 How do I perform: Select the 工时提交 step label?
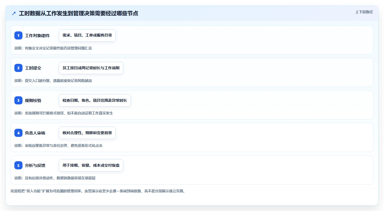point(33,68)
